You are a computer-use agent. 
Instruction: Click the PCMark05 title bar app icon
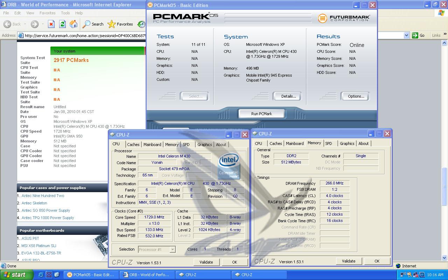tap(150, 5)
